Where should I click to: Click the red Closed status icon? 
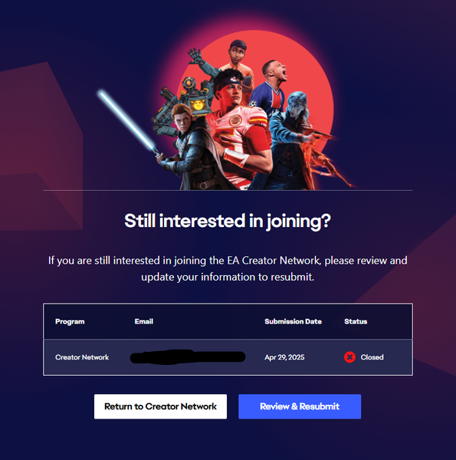(x=349, y=357)
